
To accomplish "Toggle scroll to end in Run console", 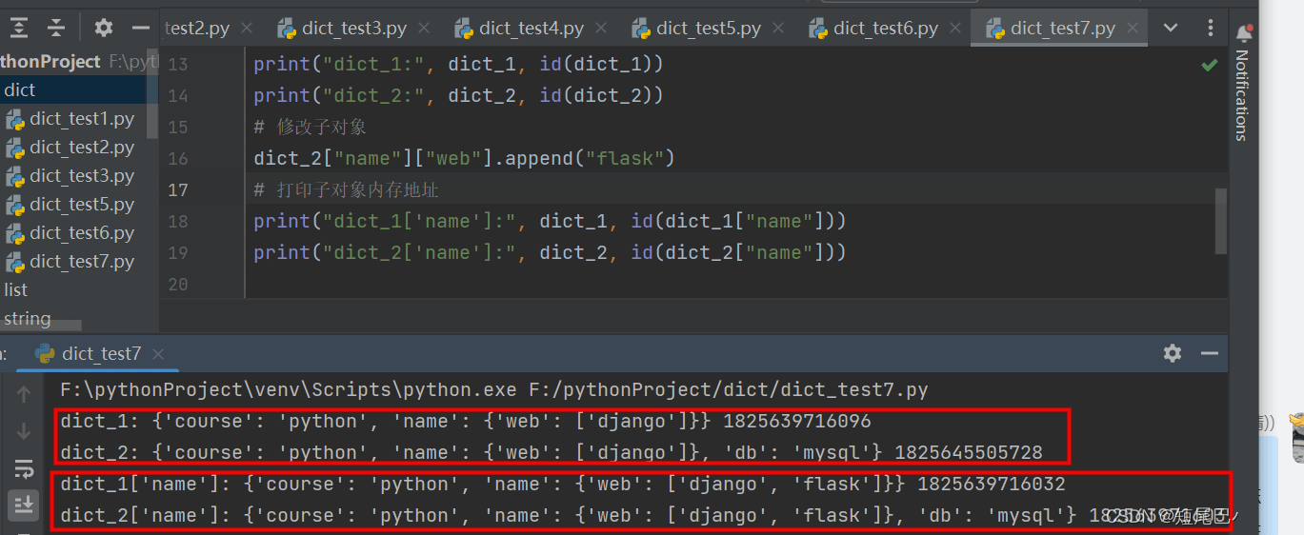I will click(x=24, y=505).
